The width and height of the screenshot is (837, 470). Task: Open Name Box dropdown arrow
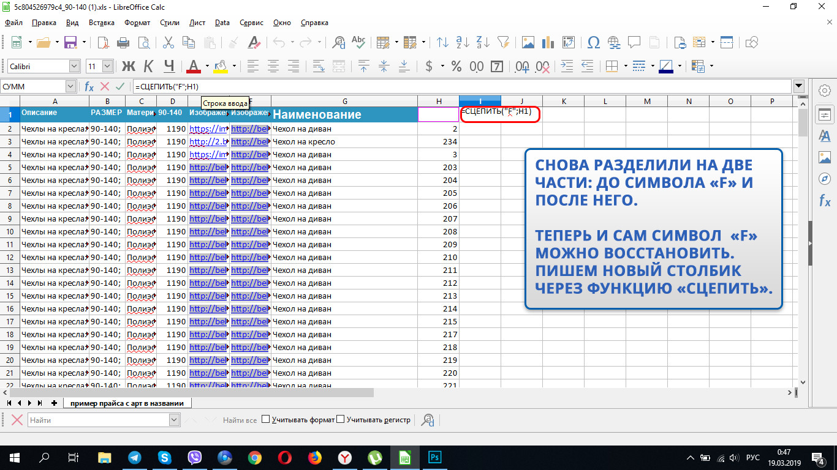(70, 87)
